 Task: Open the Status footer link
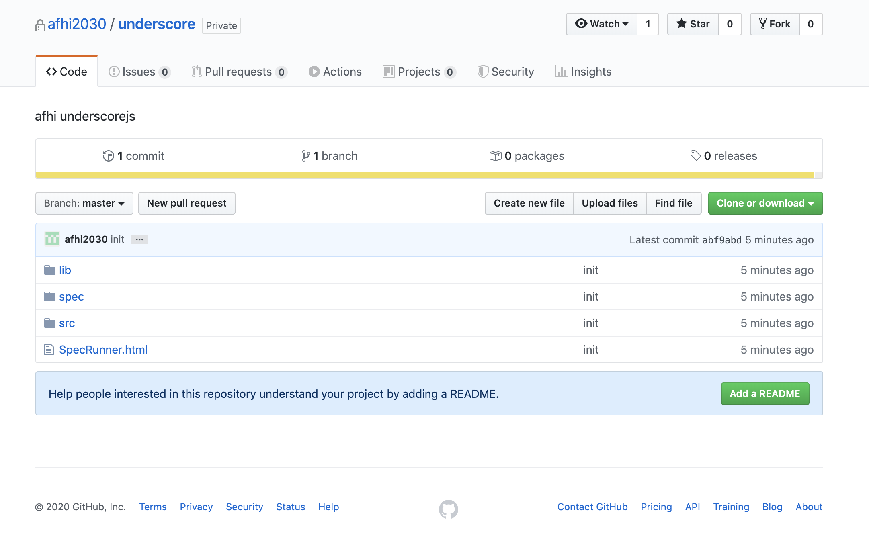coord(291,507)
